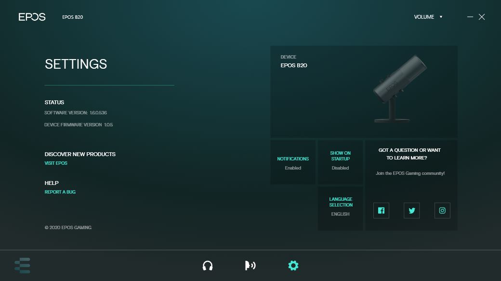
Task: Click the EPOS logo
Action: coord(32,17)
